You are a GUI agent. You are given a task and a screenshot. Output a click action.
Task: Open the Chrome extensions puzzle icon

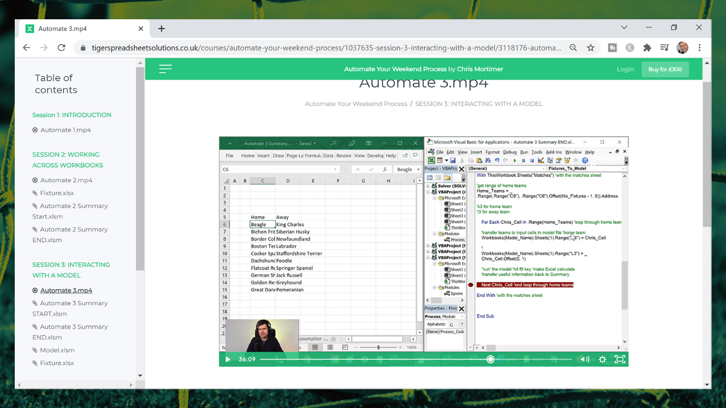click(647, 48)
